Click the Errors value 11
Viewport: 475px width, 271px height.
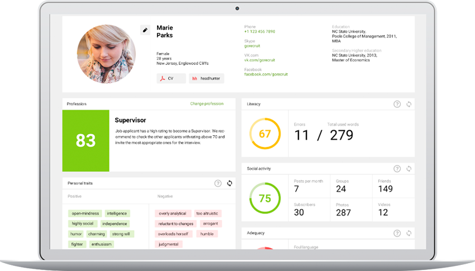pyautogui.click(x=301, y=135)
